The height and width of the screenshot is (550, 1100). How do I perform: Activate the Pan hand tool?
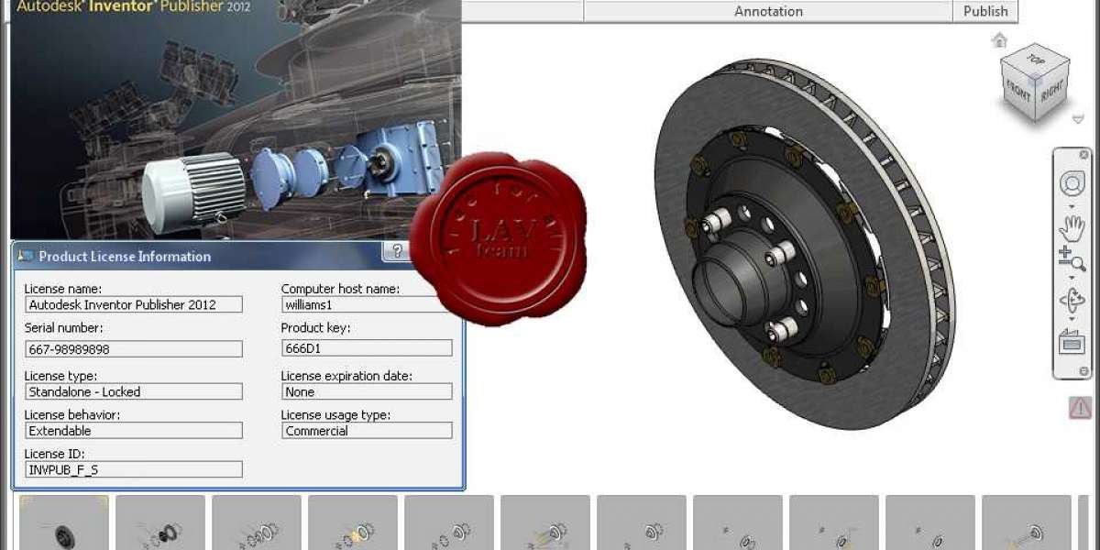1072,226
